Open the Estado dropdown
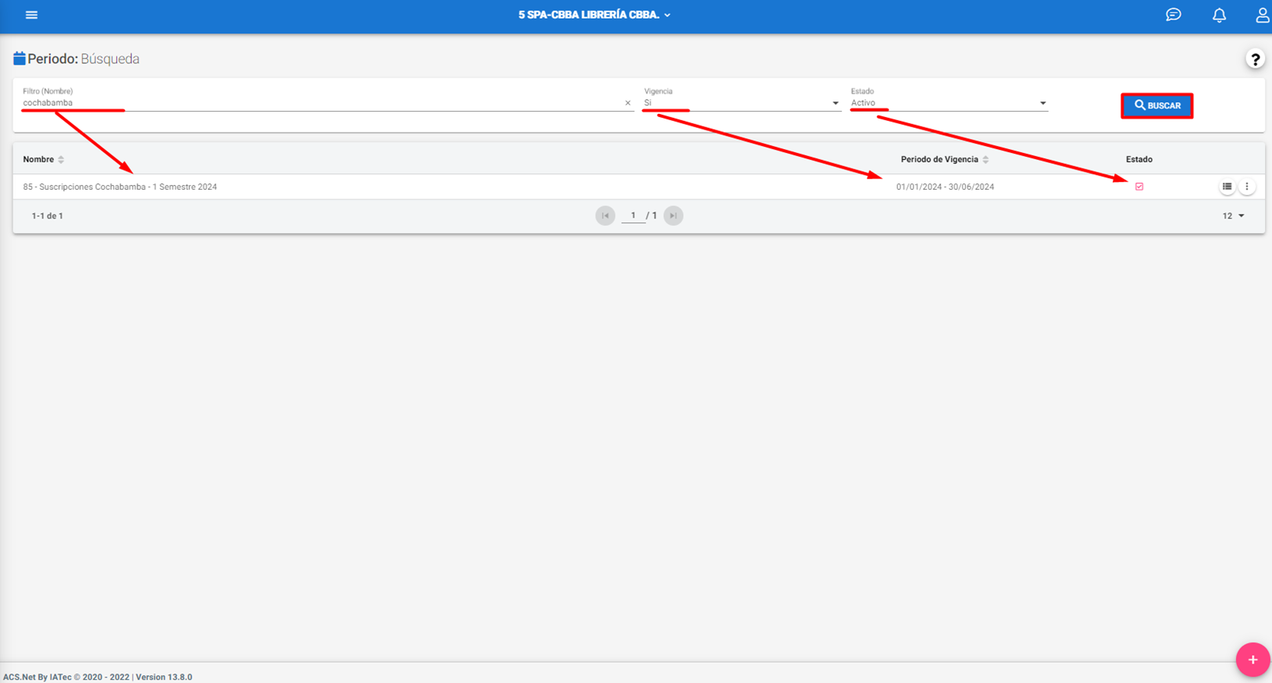 coord(949,103)
